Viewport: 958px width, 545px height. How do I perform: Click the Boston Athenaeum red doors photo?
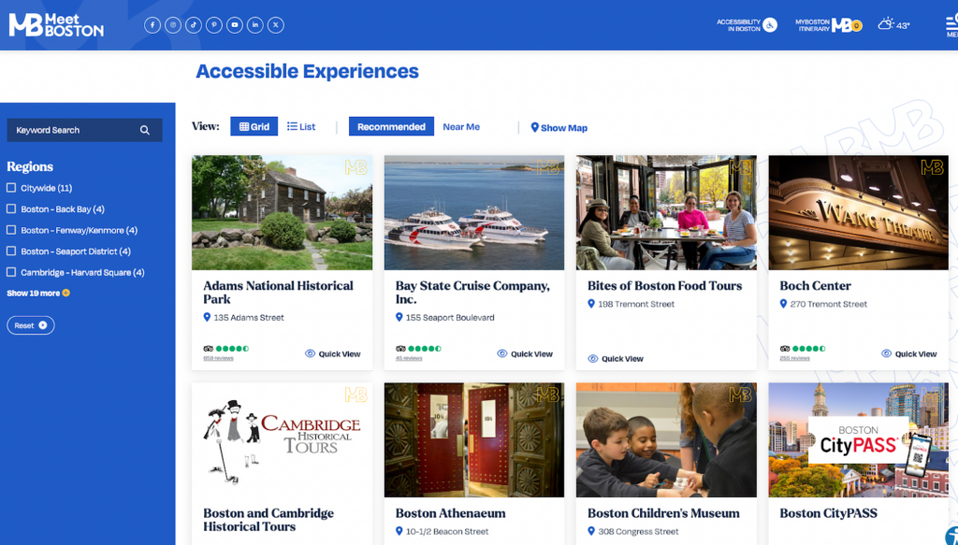pos(474,440)
